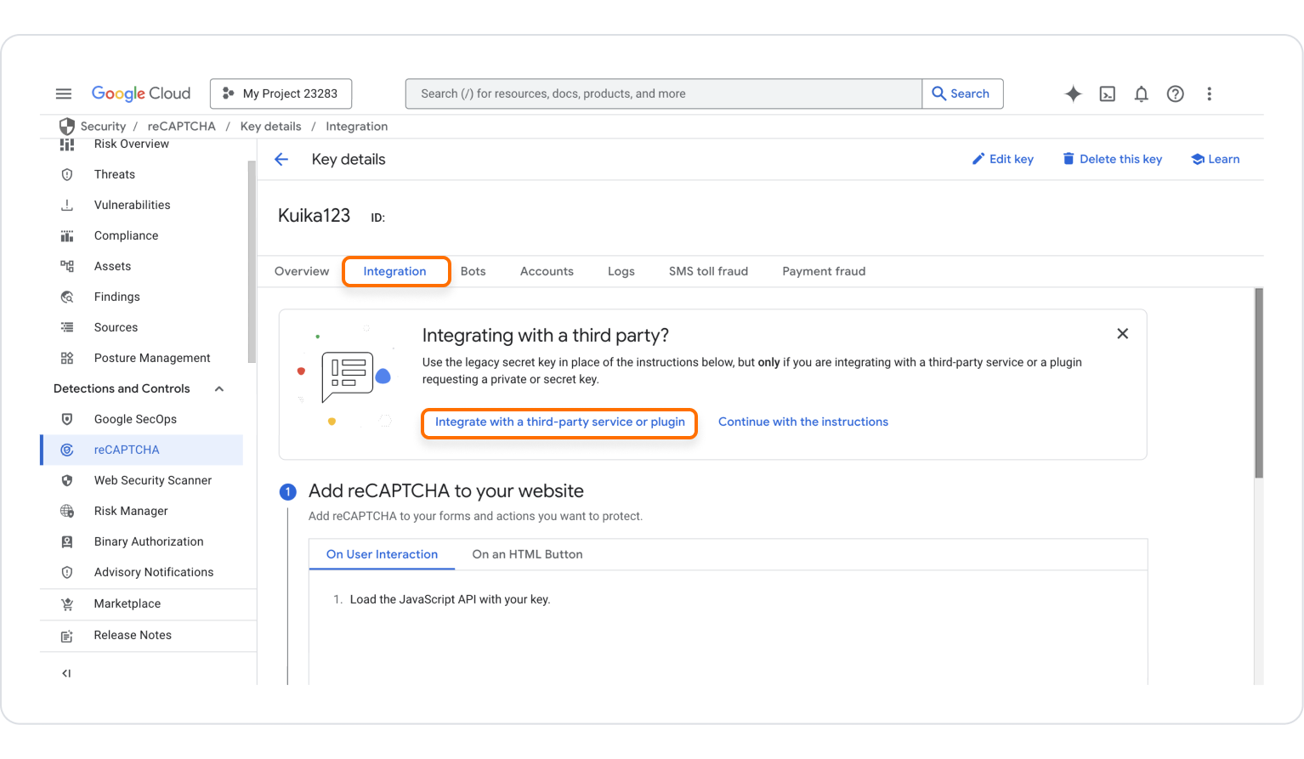Image resolution: width=1304 pixels, height=759 pixels.
Task: Open Marketplace in sidebar
Action: pos(128,603)
